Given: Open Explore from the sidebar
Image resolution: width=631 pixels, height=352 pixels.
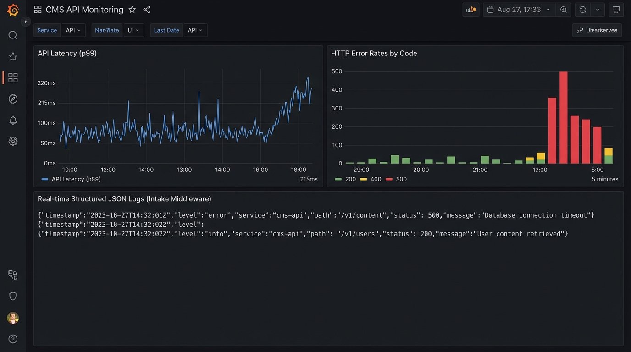Looking at the screenshot, I should click(x=12, y=98).
